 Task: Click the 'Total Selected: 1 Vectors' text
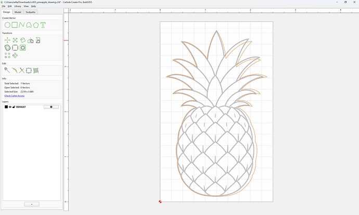tap(17, 84)
